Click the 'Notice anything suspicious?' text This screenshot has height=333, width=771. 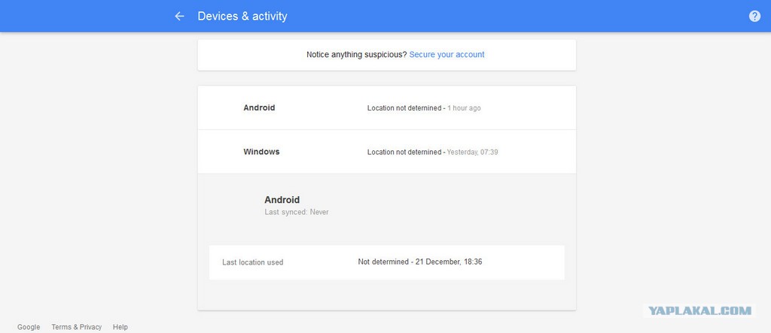click(x=356, y=55)
